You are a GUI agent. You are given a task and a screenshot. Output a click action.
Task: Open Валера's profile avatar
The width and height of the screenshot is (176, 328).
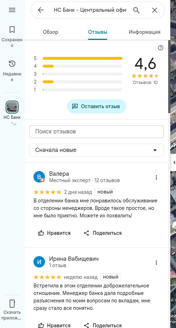coord(39,177)
